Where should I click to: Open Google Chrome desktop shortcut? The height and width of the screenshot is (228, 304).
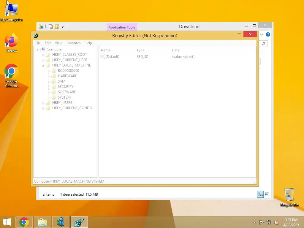pos(12,76)
